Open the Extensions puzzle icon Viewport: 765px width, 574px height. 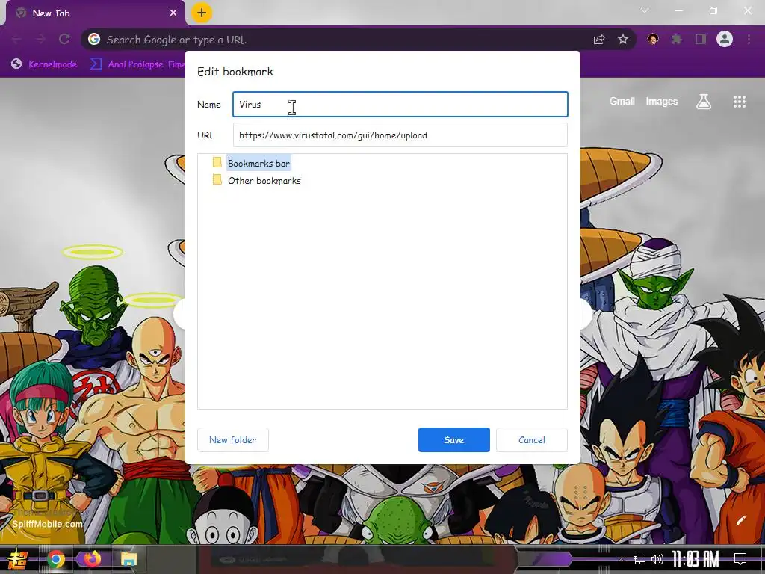pos(677,39)
